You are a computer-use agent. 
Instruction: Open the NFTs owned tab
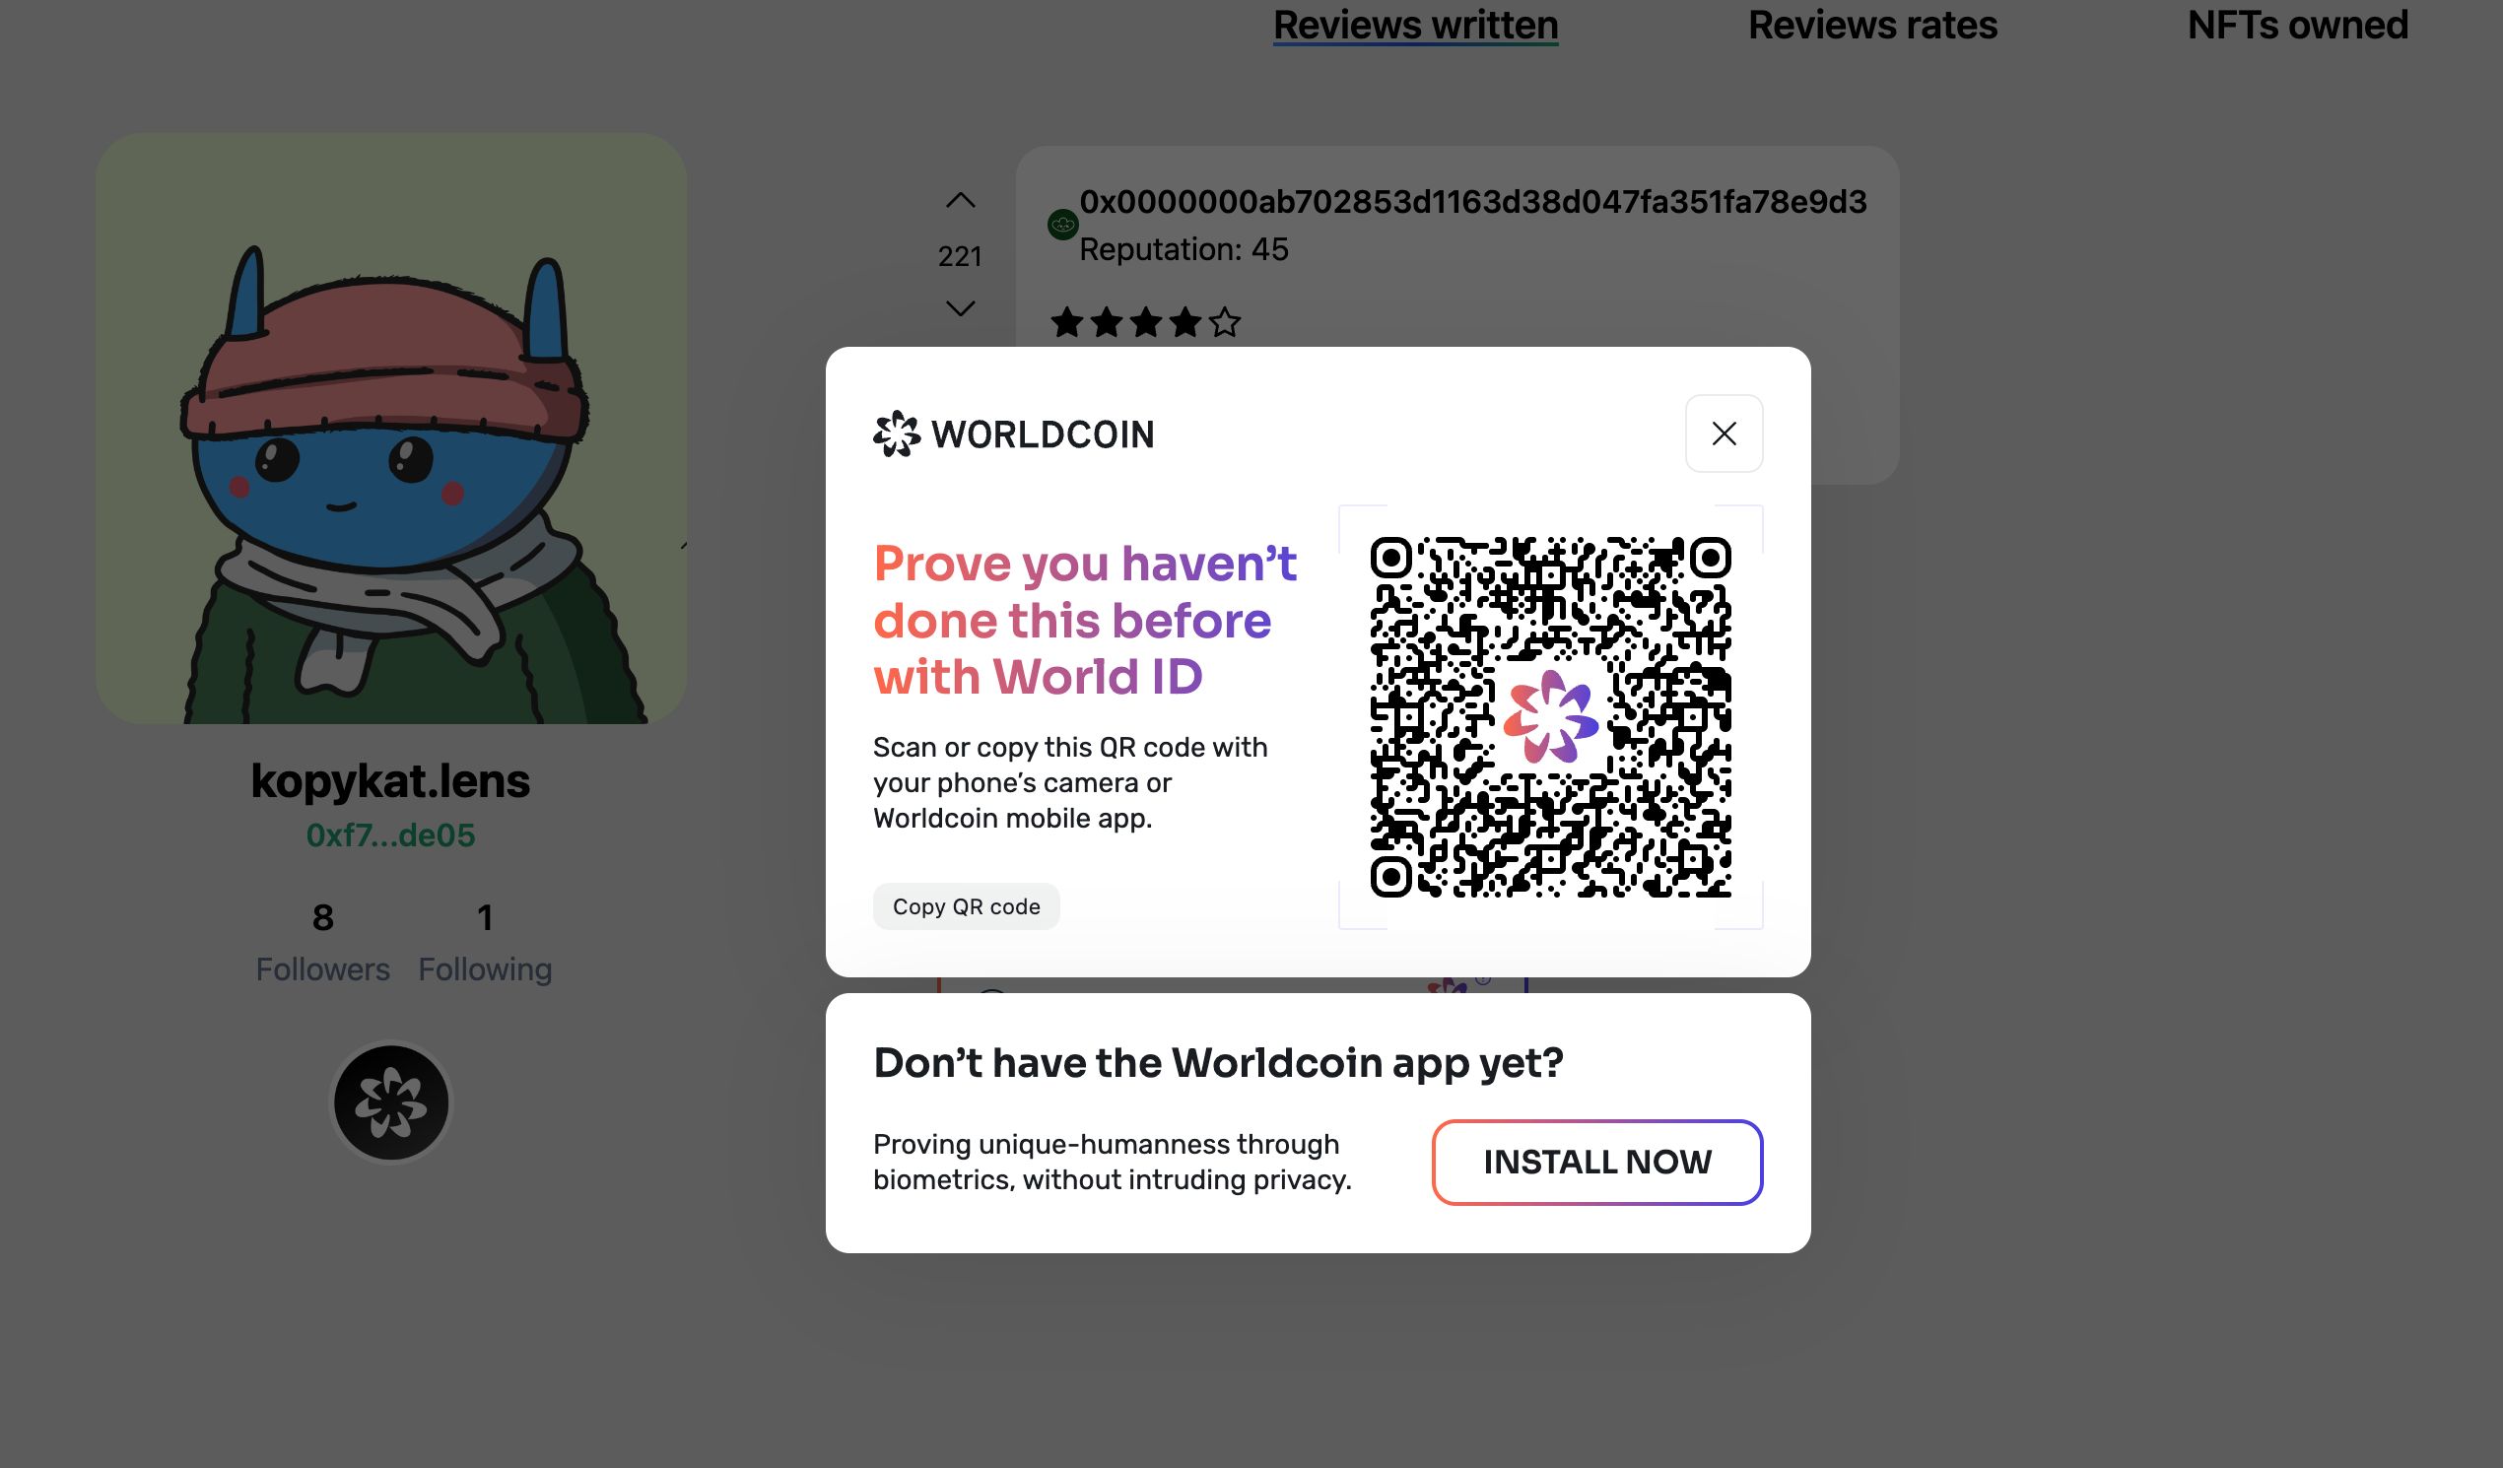(x=2297, y=25)
